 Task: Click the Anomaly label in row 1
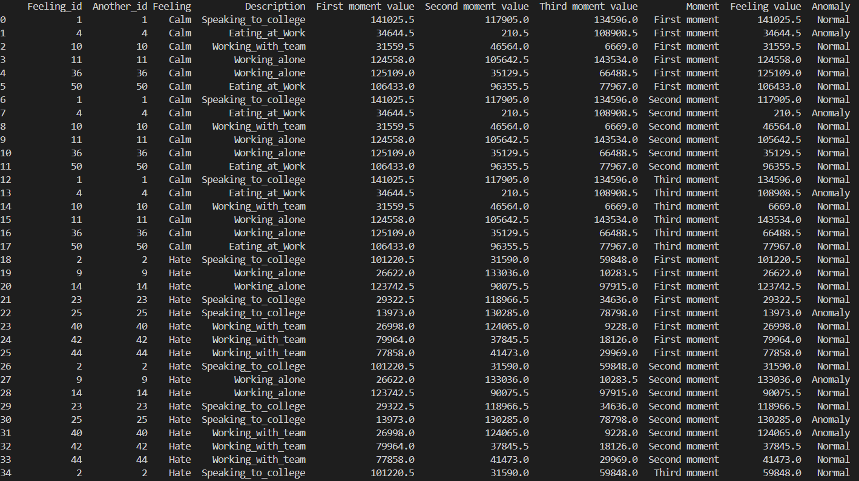(831, 33)
